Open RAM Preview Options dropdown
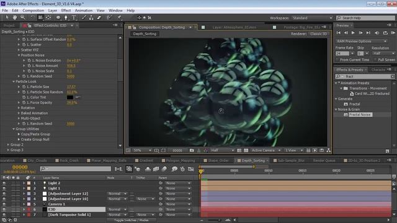The width and height of the screenshot is (397, 223). click(362, 42)
